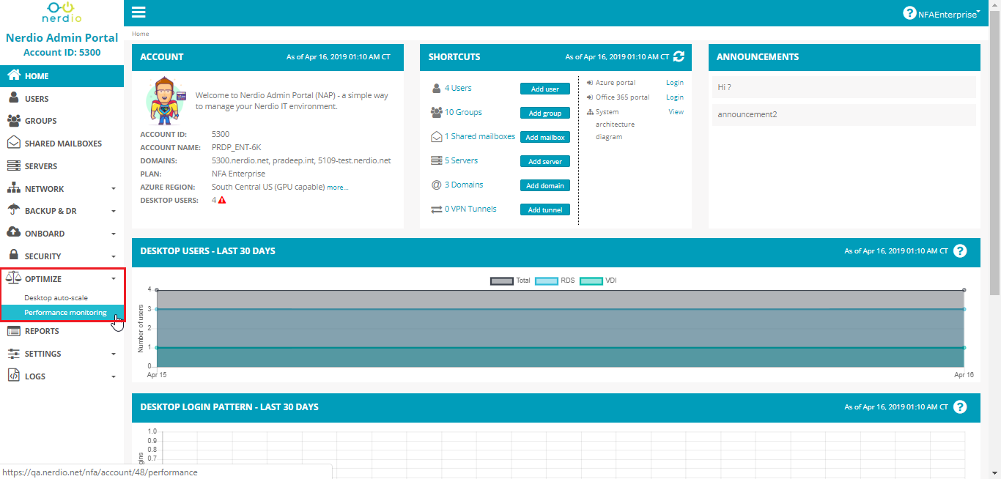Open the 1 Shared mailboxes link
Viewport: 1001px width, 479px height.
(x=480, y=136)
